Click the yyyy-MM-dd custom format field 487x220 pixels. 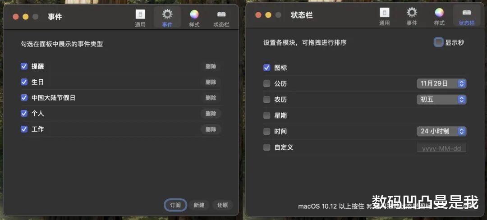click(441, 148)
